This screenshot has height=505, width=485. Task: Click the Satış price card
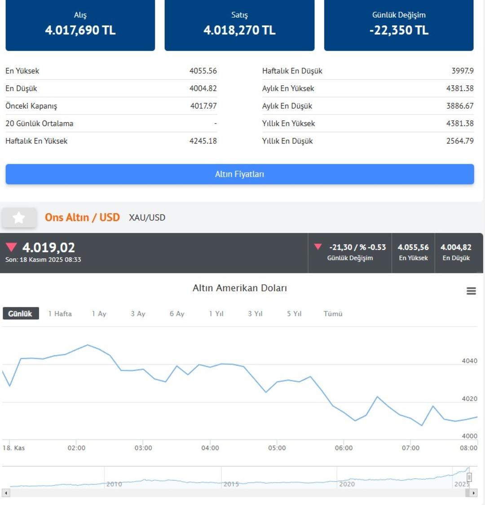click(x=239, y=25)
